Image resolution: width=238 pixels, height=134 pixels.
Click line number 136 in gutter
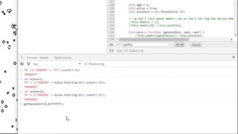click(x=112, y=32)
